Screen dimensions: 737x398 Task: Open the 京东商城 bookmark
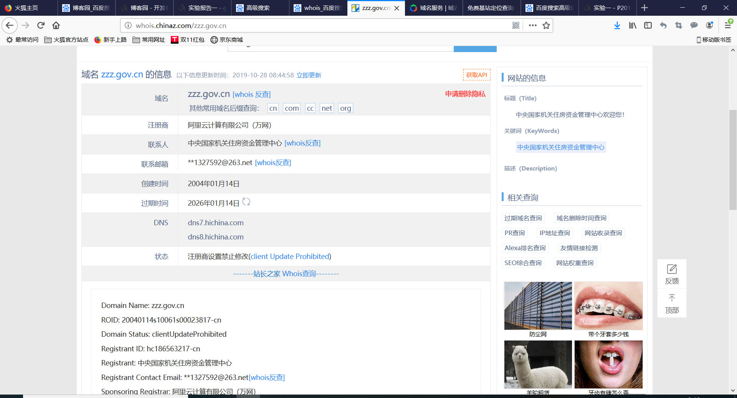tap(227, 40)
